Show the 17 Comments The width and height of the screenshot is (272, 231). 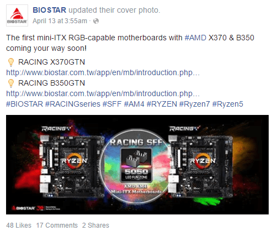[x=57, y=225]
